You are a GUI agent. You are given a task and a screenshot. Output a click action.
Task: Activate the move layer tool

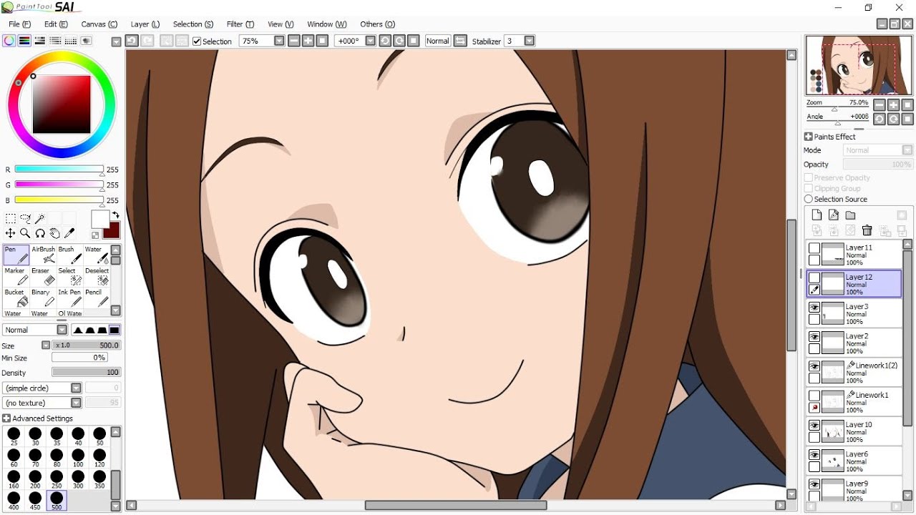[x=10, y=233]
